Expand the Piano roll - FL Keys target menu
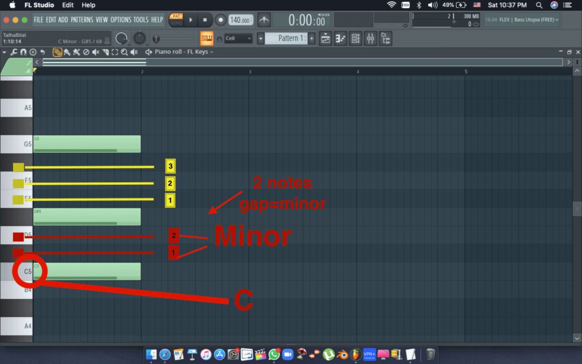 (x=211, y=52)
